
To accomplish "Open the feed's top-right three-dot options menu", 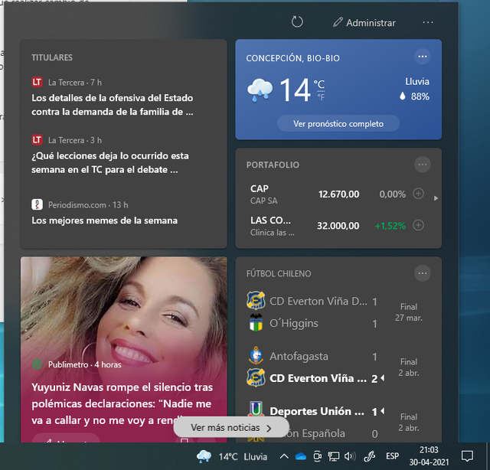I will pyautogui.click(x=428, y=22).
